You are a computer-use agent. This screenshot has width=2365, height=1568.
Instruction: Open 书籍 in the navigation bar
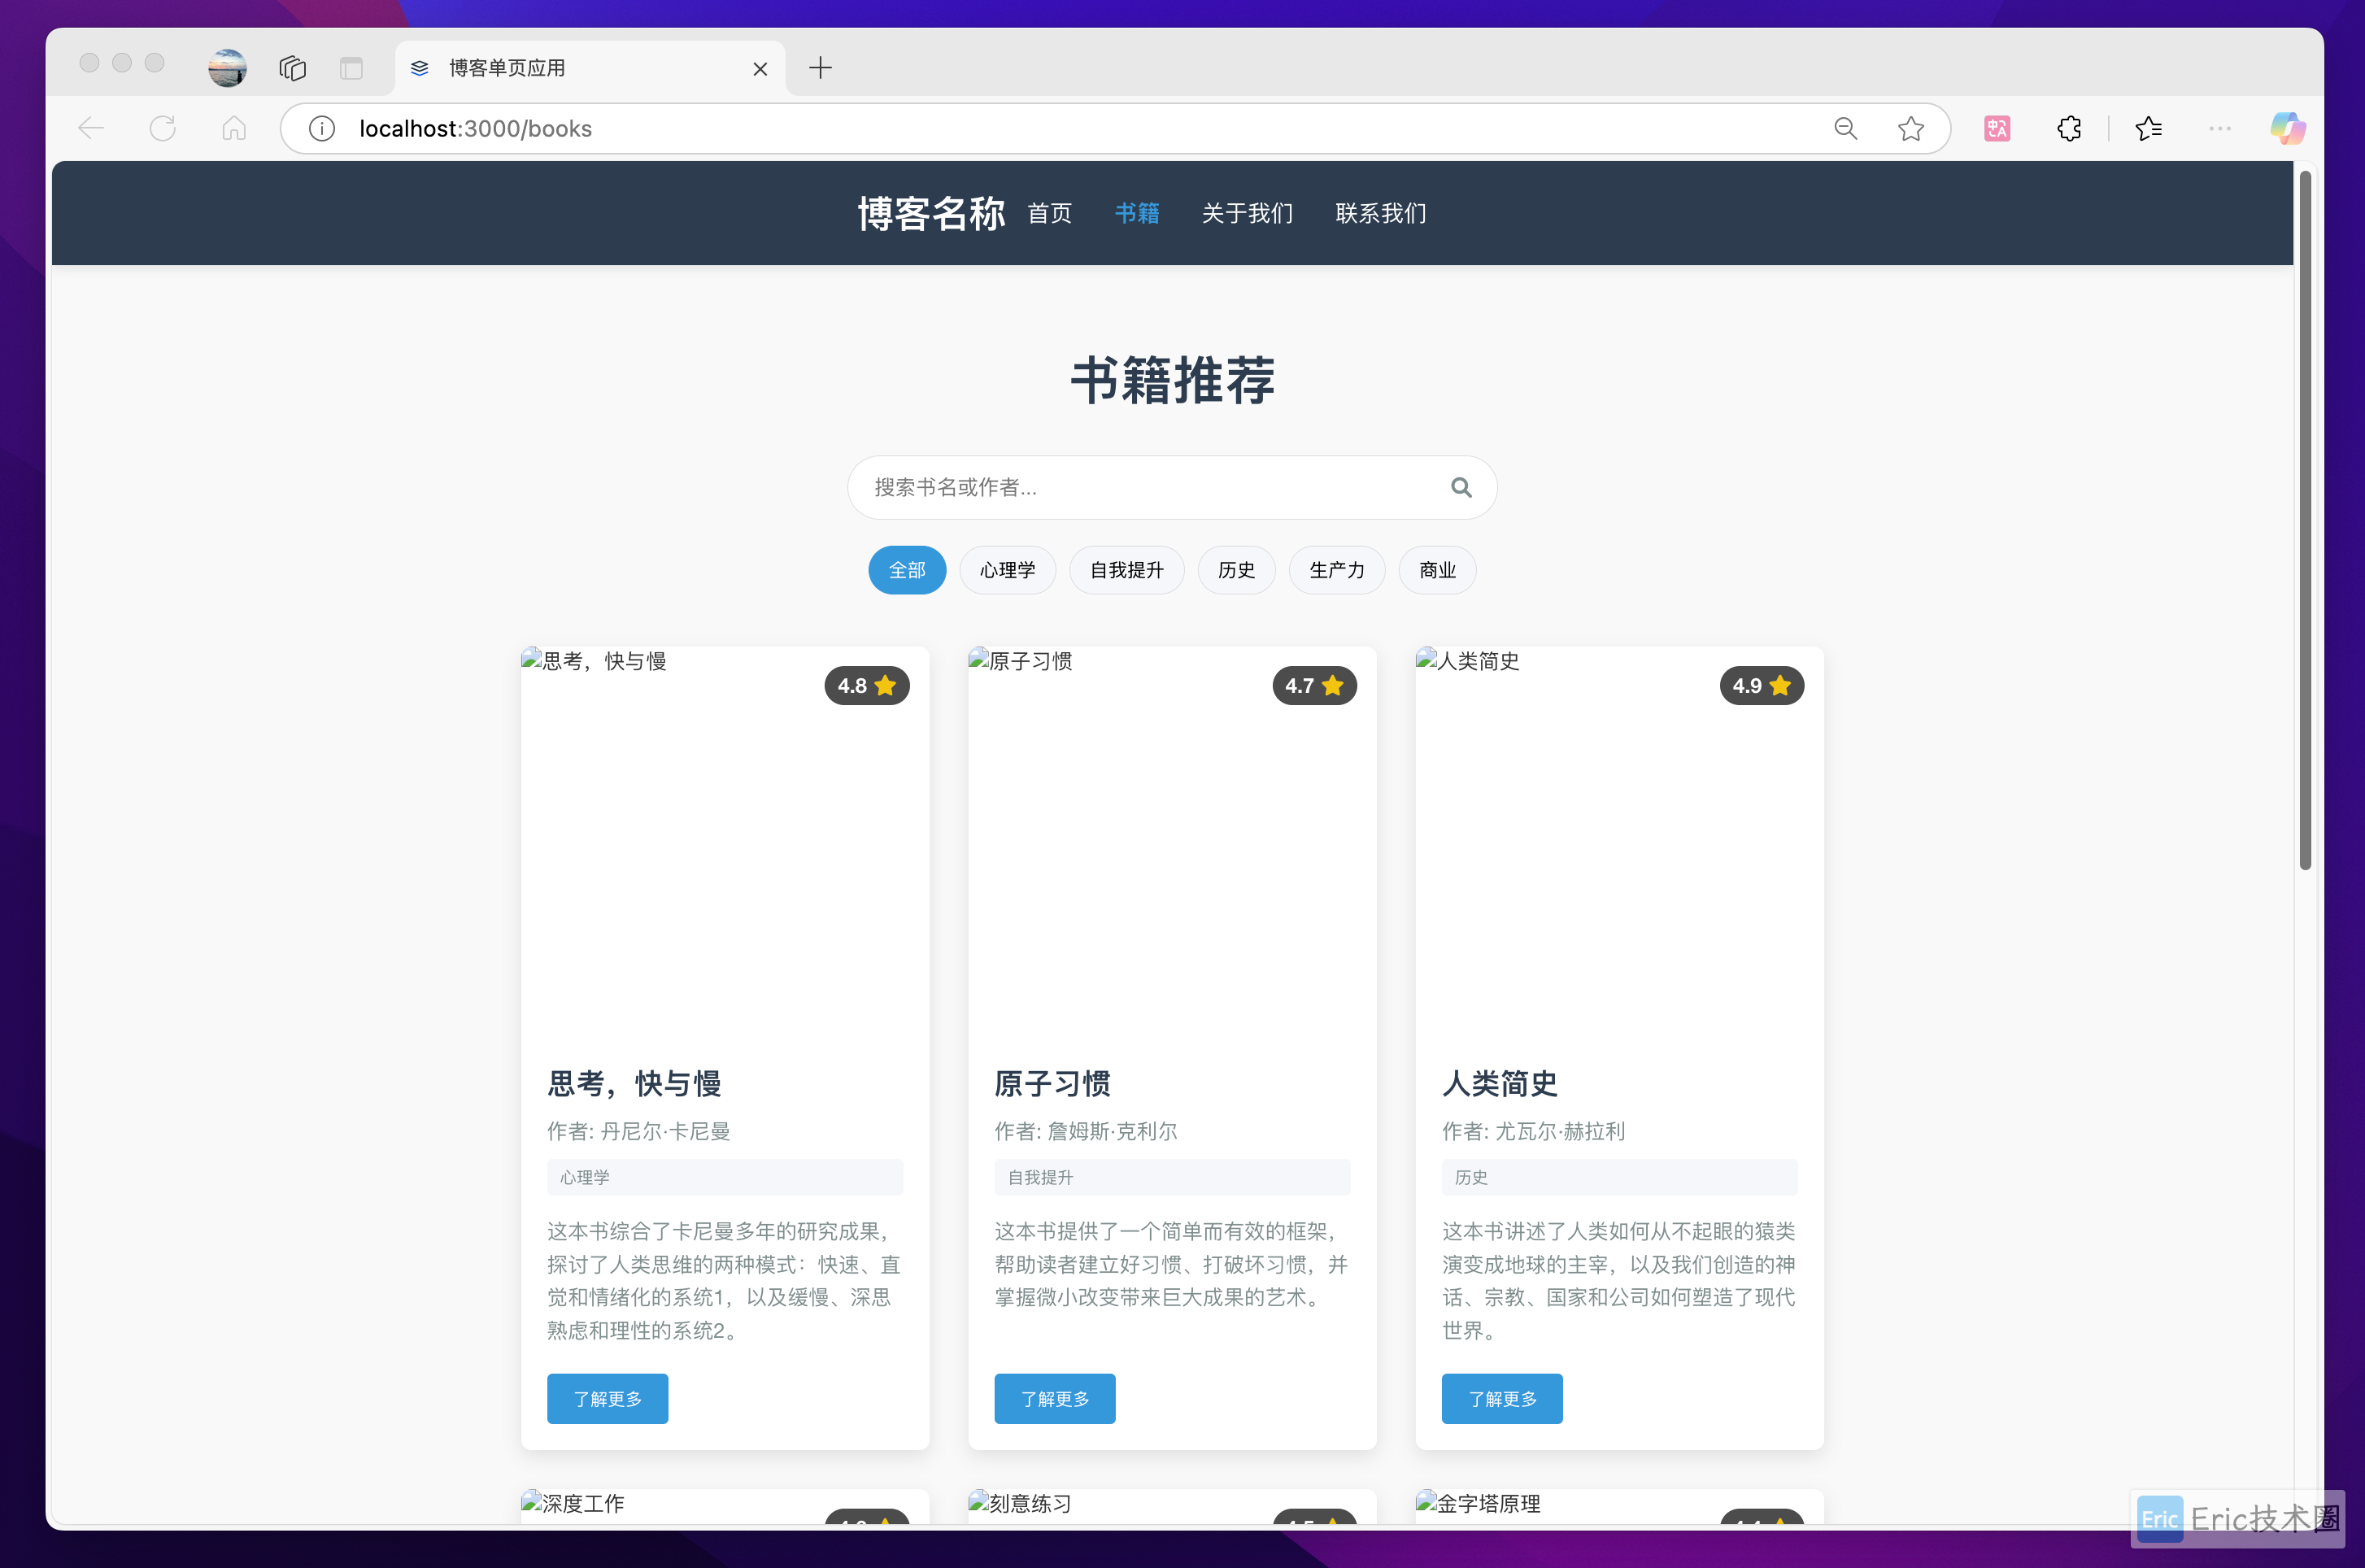click(x=1137, y=213)
